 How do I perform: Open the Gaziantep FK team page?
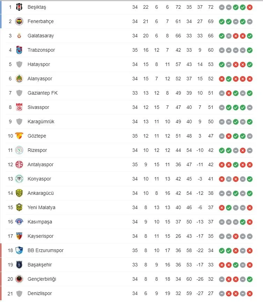tap(43, 93)
